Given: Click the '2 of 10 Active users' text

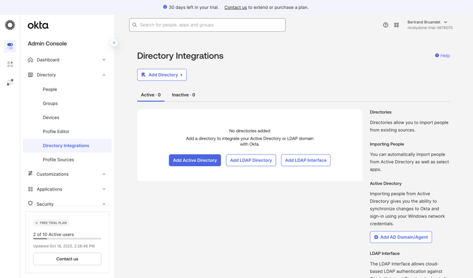Looking at the screenshot, I should click(53, 234).
